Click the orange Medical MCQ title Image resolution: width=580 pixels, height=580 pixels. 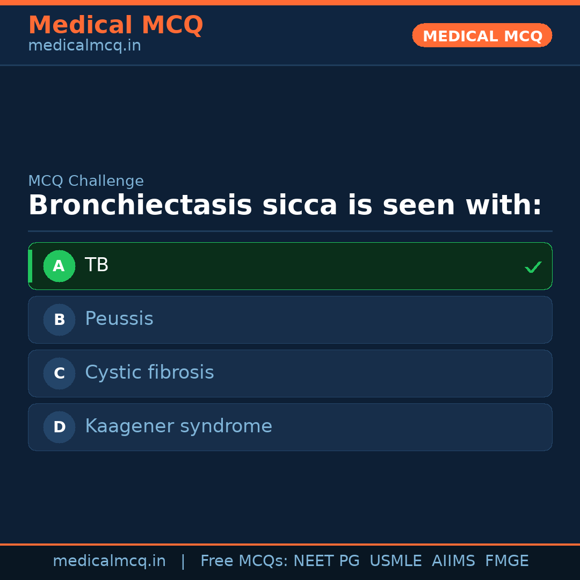click(x=115, y=25)
